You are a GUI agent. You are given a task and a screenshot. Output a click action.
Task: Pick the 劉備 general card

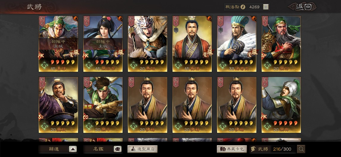192,44
